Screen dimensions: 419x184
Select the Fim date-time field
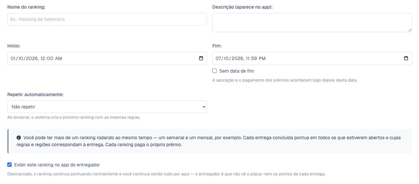(312, 58)
